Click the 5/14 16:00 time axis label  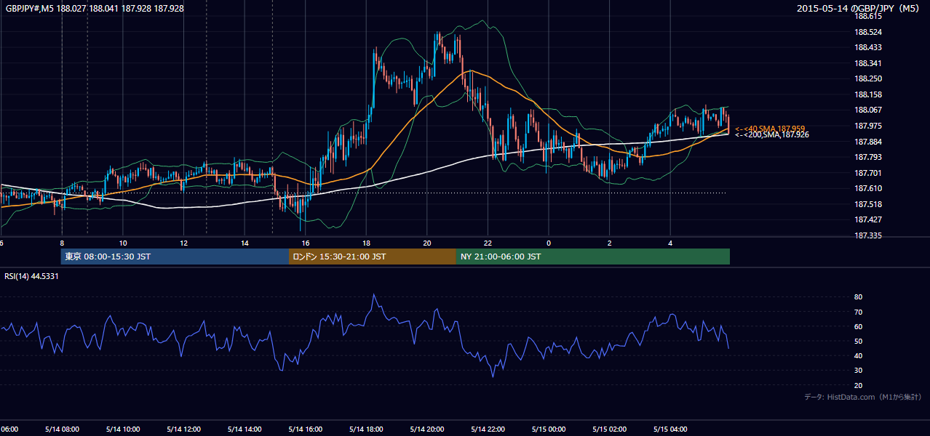coord(306,429)
